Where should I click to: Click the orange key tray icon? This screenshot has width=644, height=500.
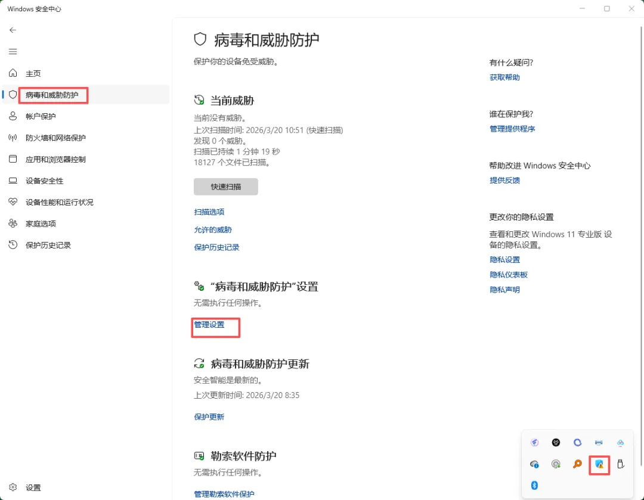tap(577, 464)
